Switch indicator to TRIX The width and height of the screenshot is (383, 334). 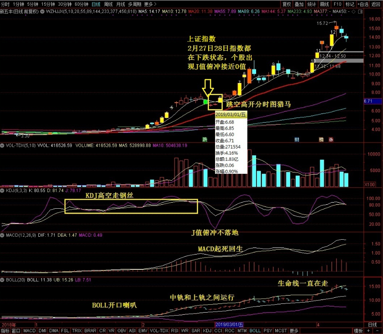pos(77,331)
